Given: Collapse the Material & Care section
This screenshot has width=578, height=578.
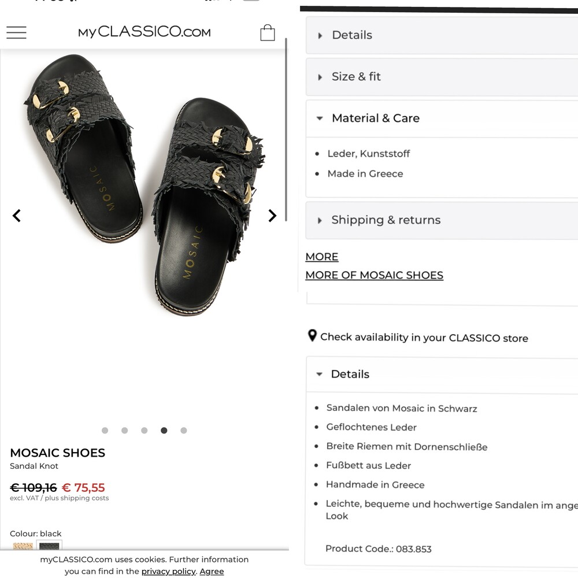Looking at the screenshot, I should 442,118.
